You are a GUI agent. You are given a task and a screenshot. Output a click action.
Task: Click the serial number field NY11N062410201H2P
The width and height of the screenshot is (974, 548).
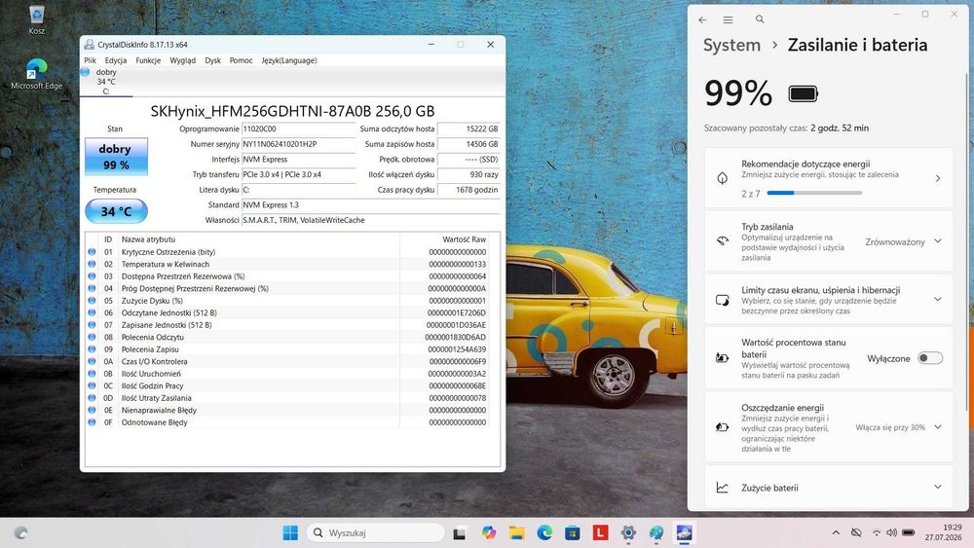[298, 144]
